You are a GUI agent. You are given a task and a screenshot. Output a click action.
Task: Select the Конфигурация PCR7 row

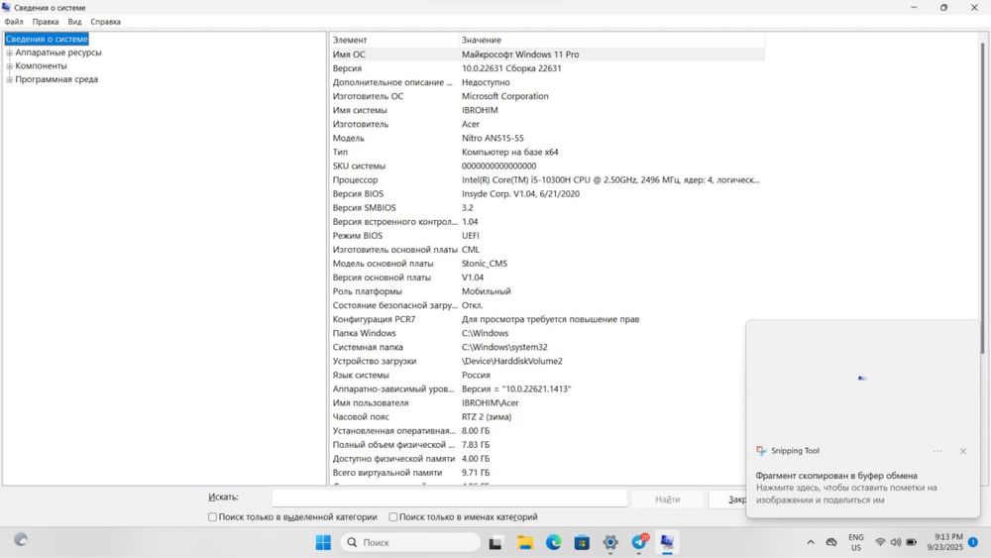(x=547, y=319)
